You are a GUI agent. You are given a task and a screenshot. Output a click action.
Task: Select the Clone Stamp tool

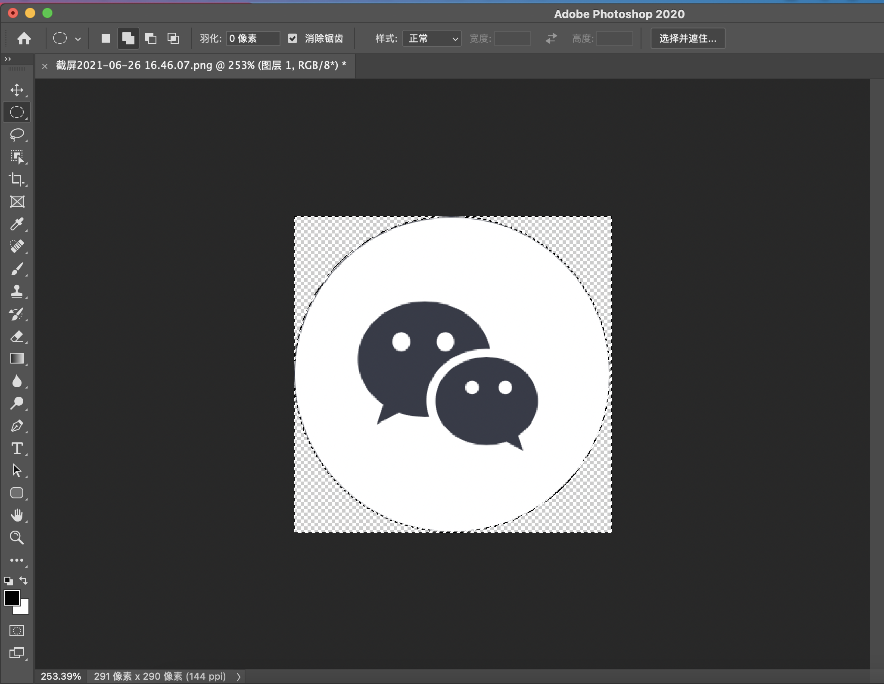point(17,292)
